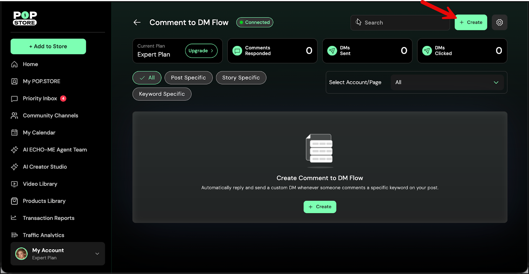
Task: Open the Select Account/Page dropdown
Action: pyautogui.click(x=447, y=83)
